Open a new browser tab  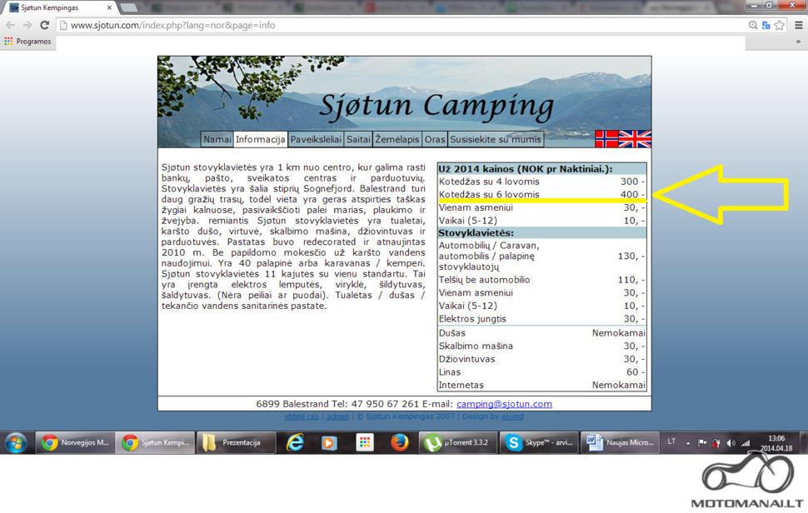(x=128, y=7)
